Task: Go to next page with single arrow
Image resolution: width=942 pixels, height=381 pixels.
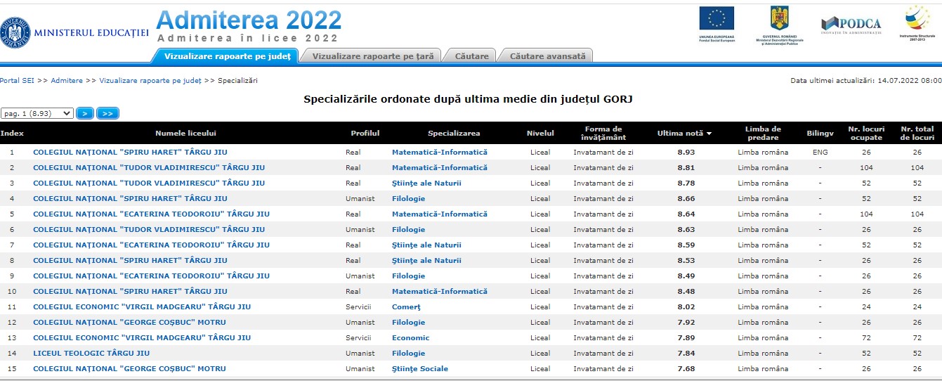Action: (x=85, y=113)
